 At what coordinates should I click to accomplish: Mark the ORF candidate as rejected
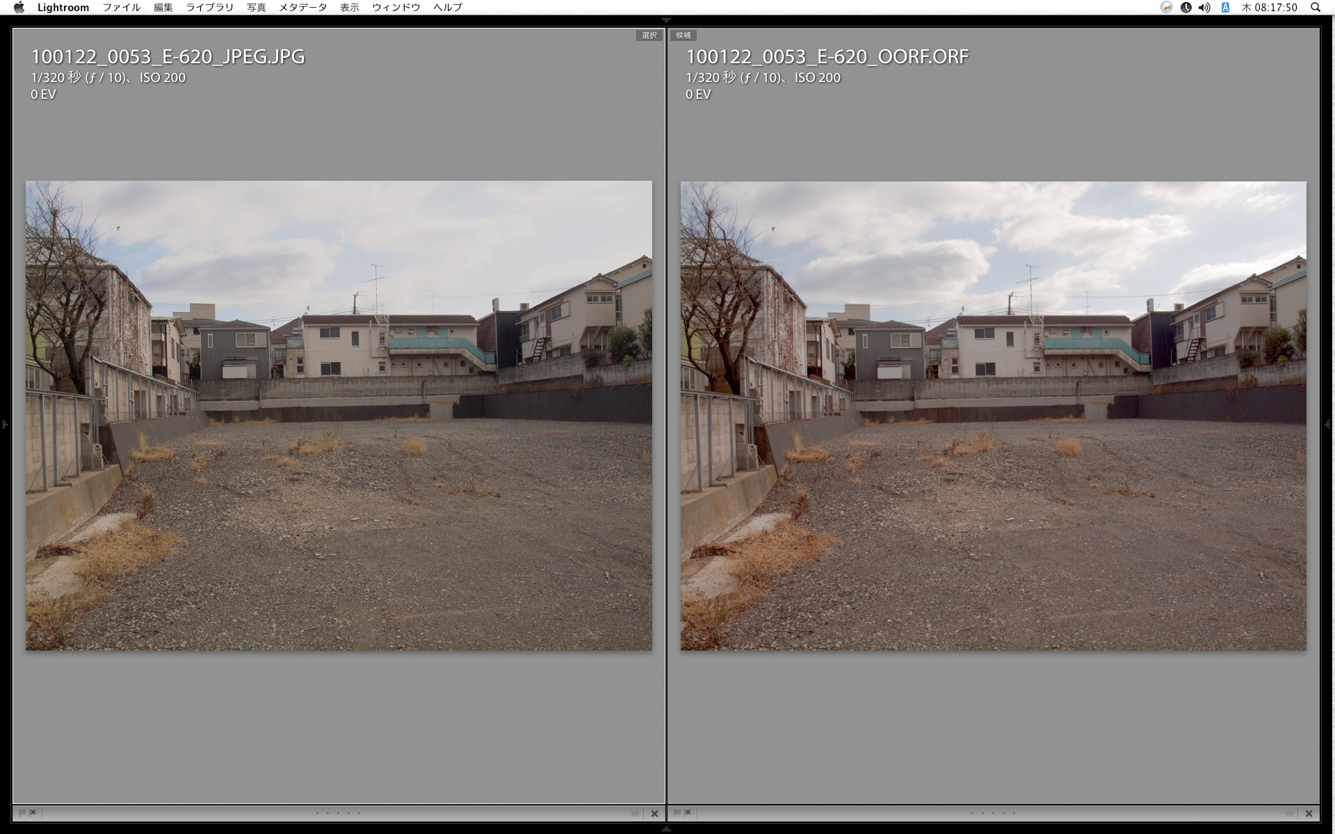coord(688,812)
